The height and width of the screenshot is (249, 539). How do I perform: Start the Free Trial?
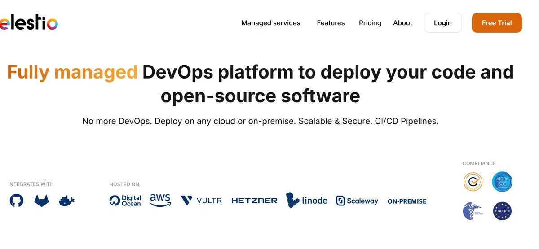497,23
